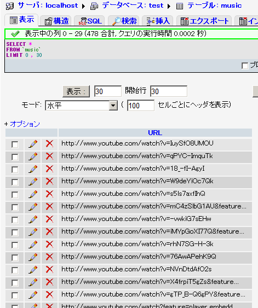258x308 pixels.
Task: Check the box for row -vwkiG7sEHw
Action: click(15, 220)
